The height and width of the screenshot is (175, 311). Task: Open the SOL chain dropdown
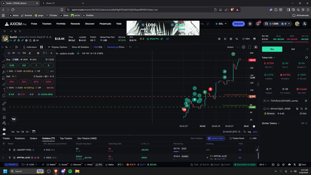click(x=221, y=24)
